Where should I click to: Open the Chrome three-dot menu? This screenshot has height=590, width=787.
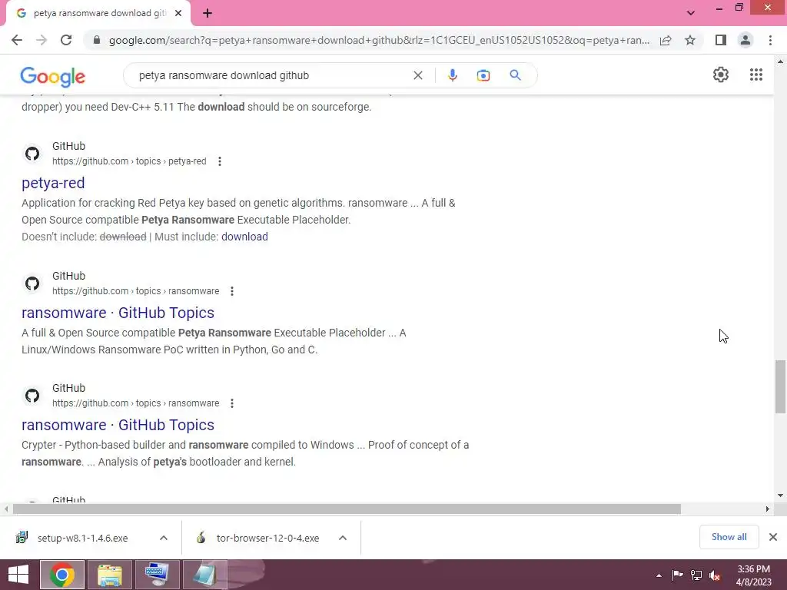tap(770, 40)
